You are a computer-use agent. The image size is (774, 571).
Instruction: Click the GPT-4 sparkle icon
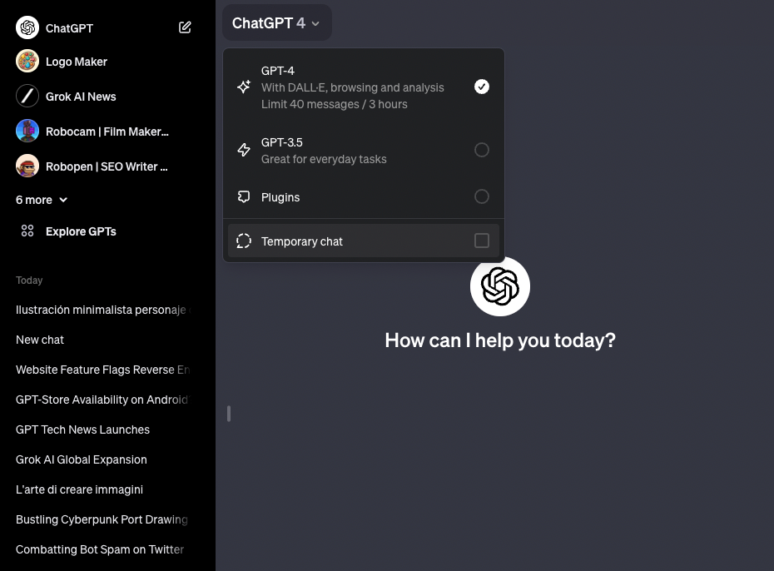click(x=244, y=87)
